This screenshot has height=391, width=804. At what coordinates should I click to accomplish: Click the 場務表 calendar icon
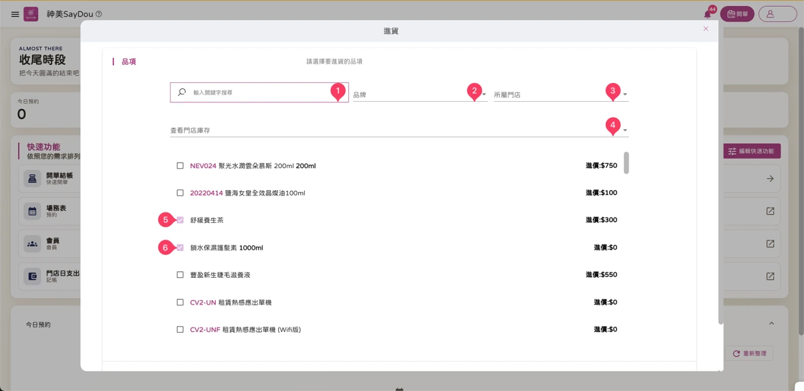click(x=32, y=211)
